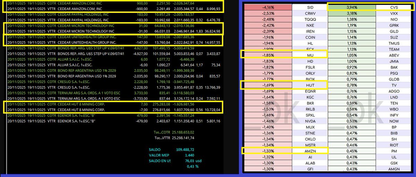Click the EQNR ticker
This screenshot has width=416, height=177.
click(310, 91)
